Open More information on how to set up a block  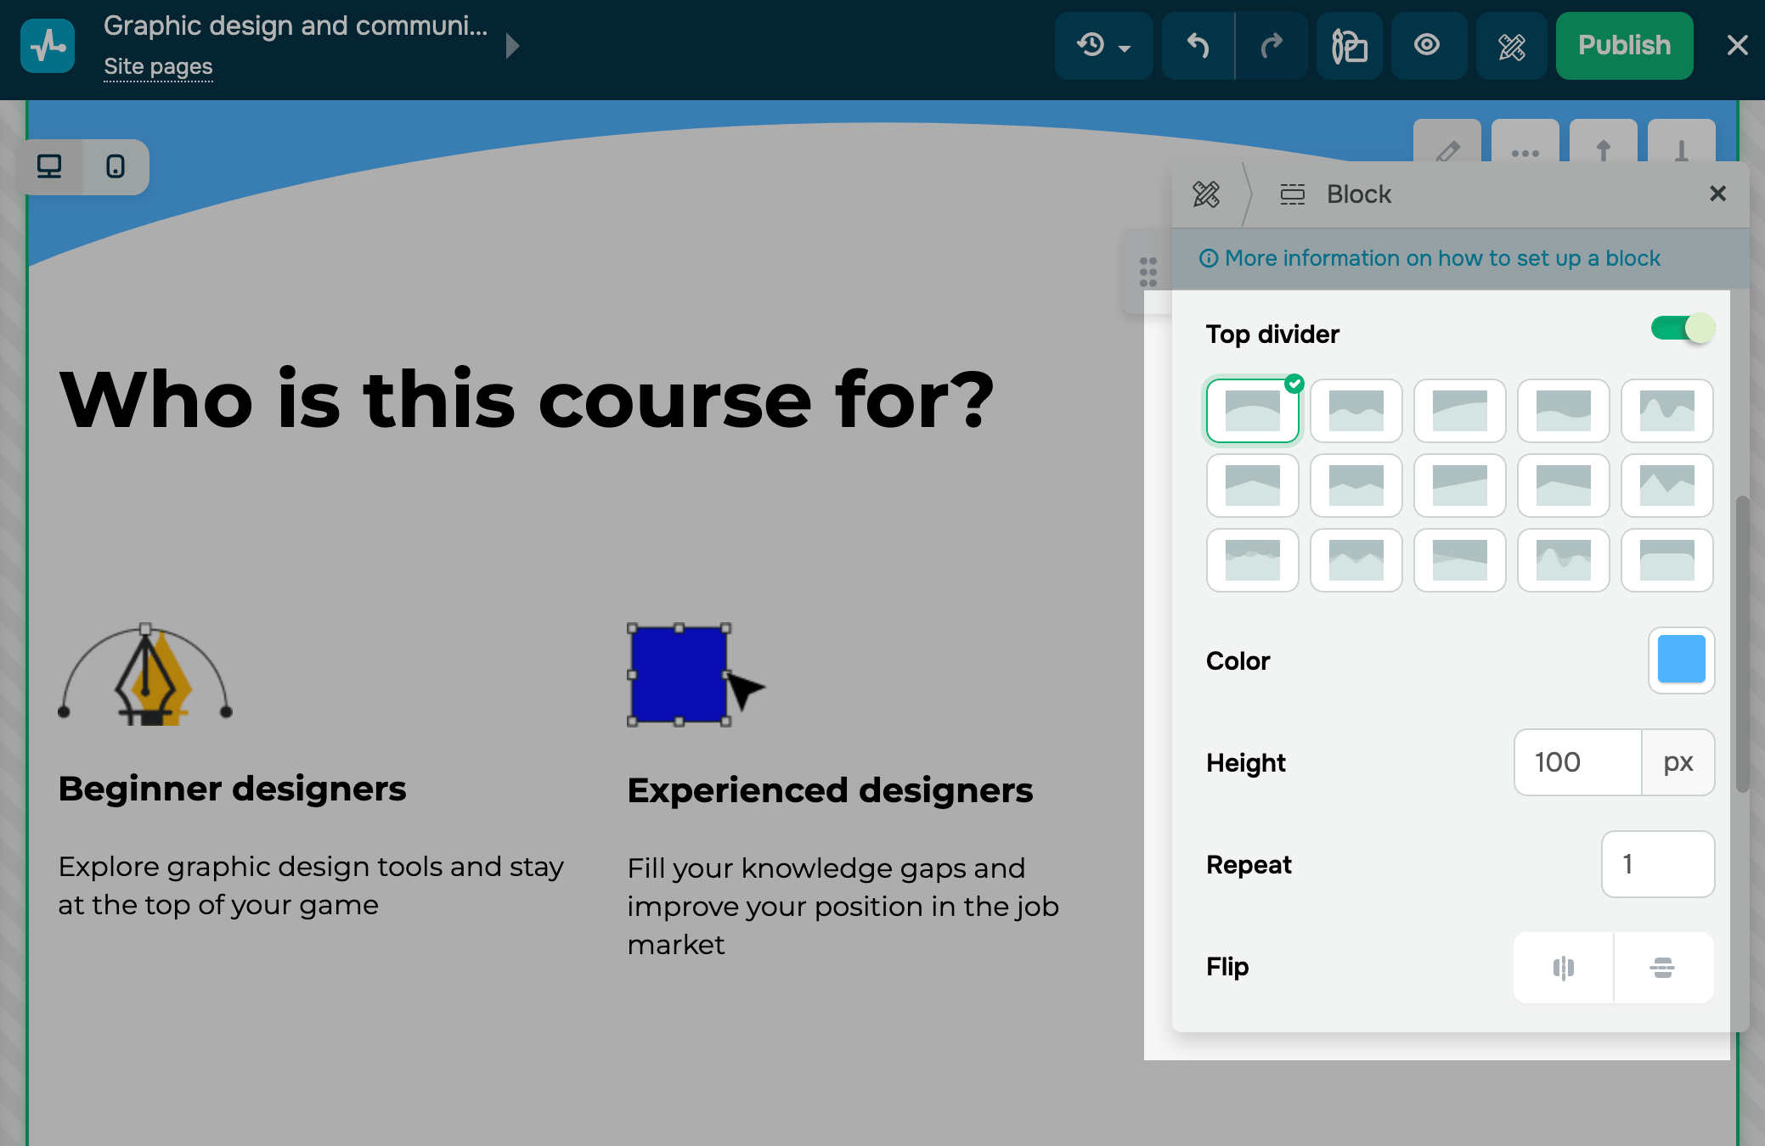1441,258
